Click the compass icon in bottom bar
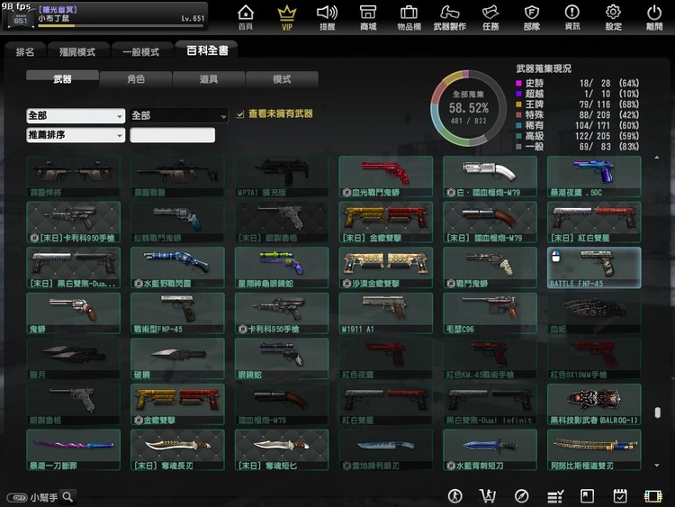Screen dimensions: 675x507 [x=521, y=496]
